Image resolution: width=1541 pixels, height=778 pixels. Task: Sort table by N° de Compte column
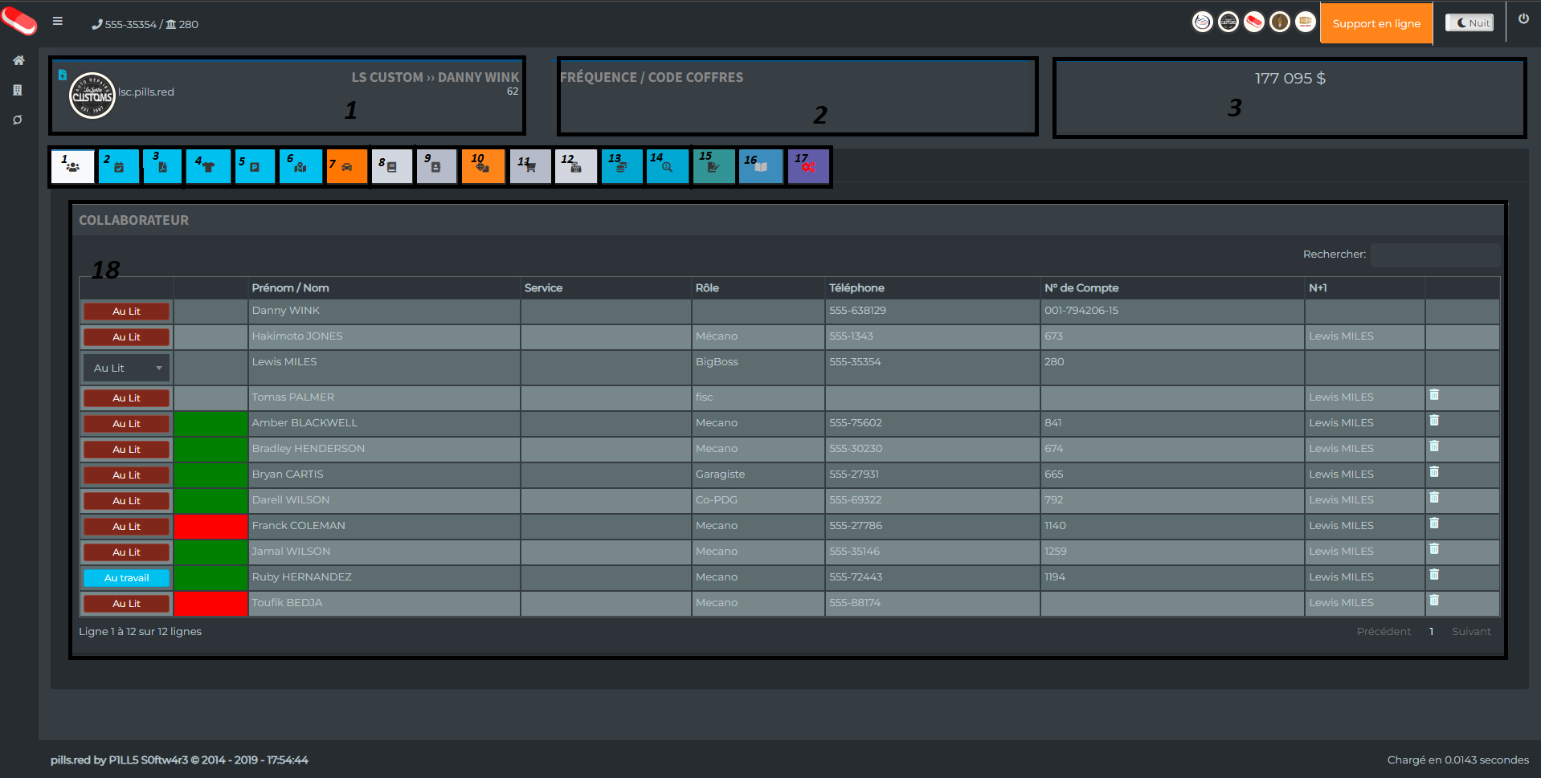click(1171, 288)
